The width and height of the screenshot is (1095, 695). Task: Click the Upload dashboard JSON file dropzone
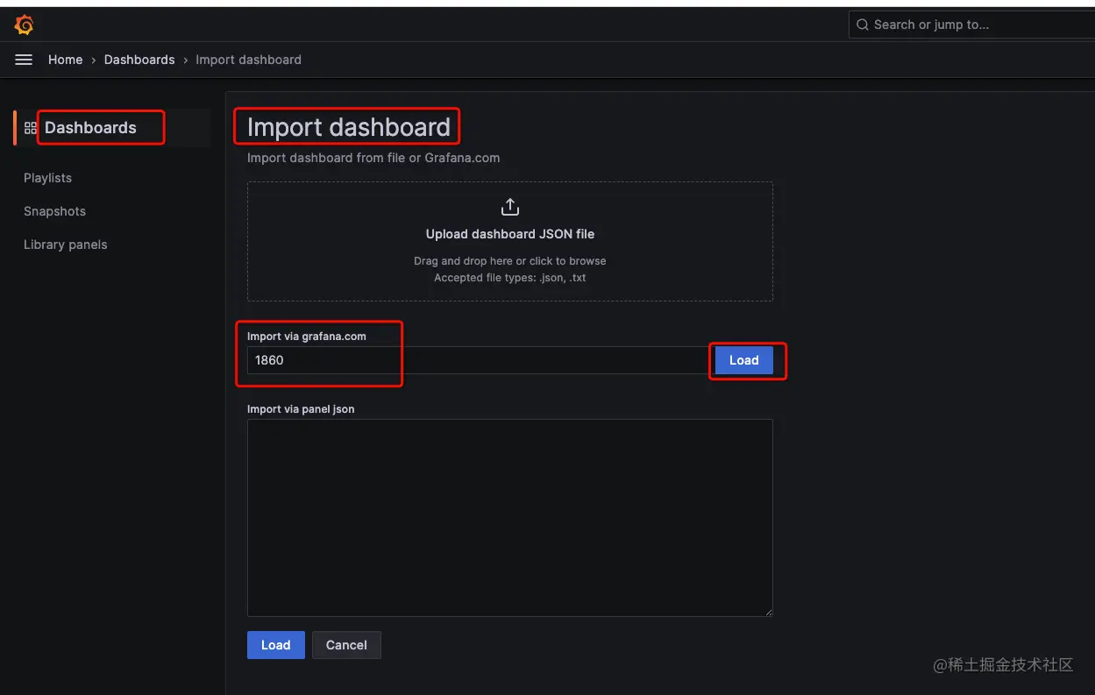[510, 241]
